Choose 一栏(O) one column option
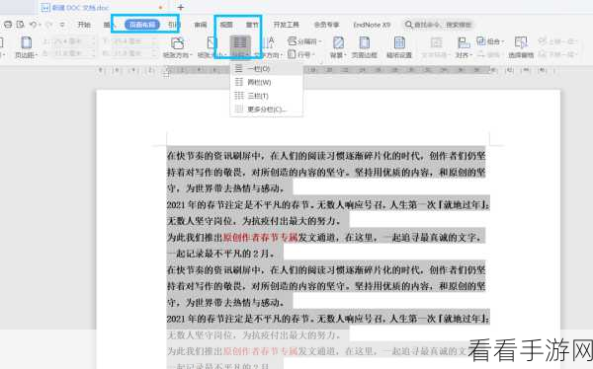Image resolution: width=593 pixels, height=369 pixels. click(266, 69)
